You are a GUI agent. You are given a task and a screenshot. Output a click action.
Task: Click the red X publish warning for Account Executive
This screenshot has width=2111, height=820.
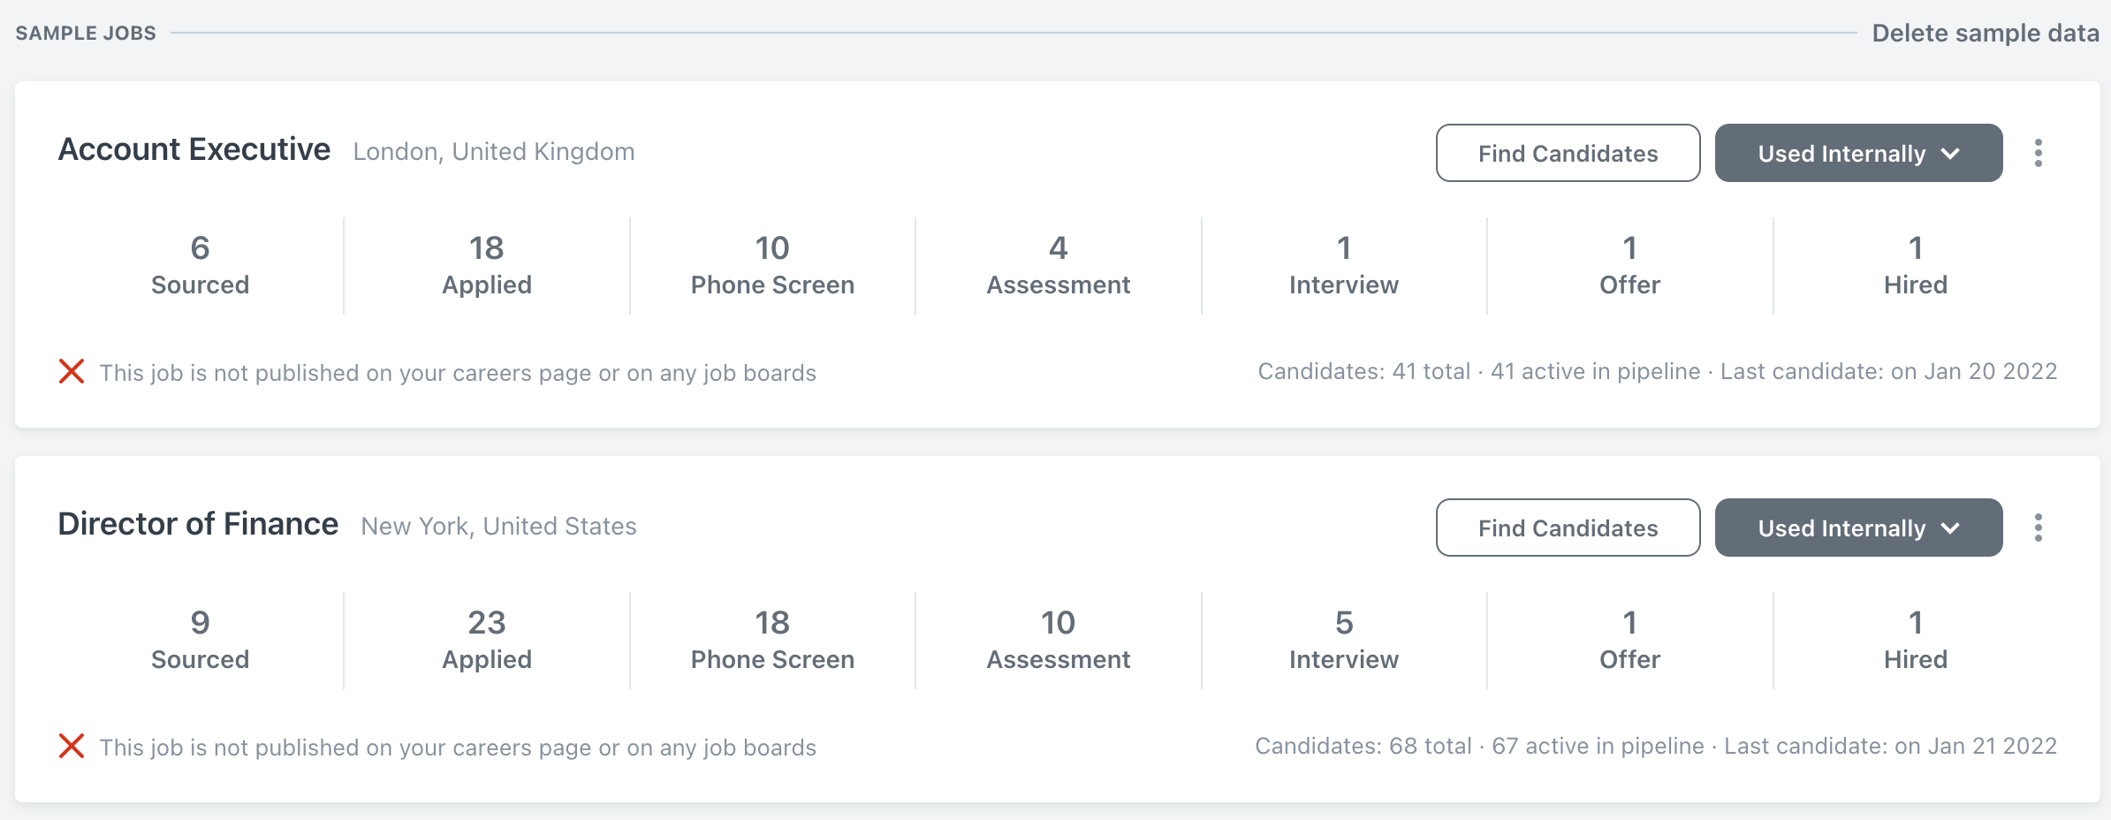72,372
